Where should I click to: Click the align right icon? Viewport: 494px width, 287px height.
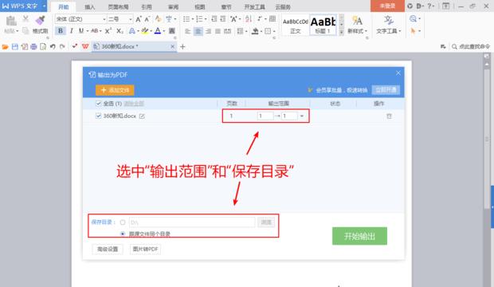(208, 31)
